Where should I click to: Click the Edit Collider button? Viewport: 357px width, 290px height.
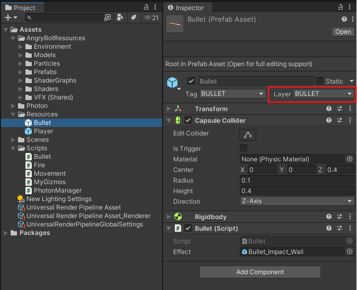248,135
